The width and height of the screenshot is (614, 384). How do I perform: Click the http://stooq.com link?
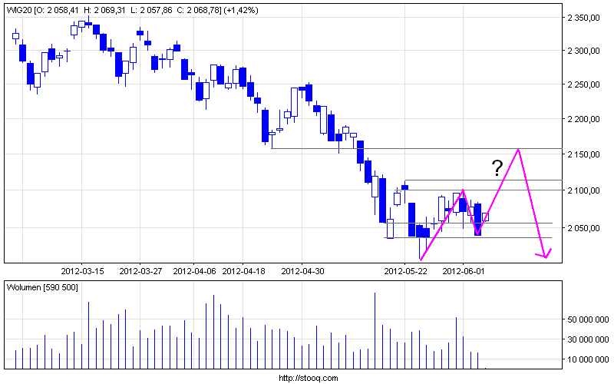click(309, 378)
